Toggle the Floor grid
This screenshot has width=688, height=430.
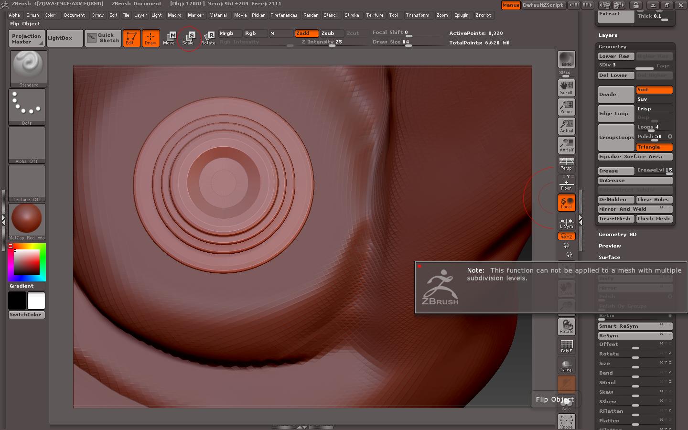click(x=567, y=183)
